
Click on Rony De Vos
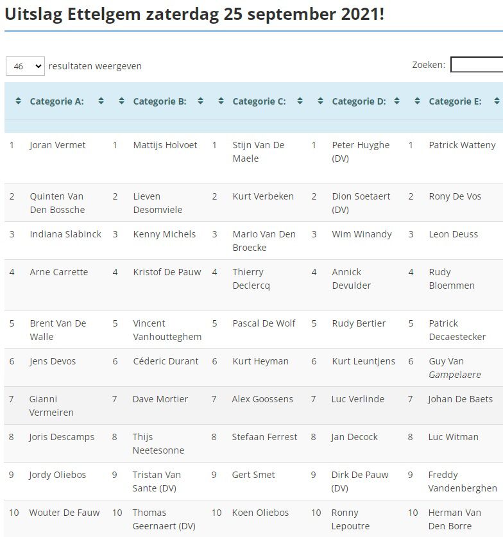[x=455, y=196]
